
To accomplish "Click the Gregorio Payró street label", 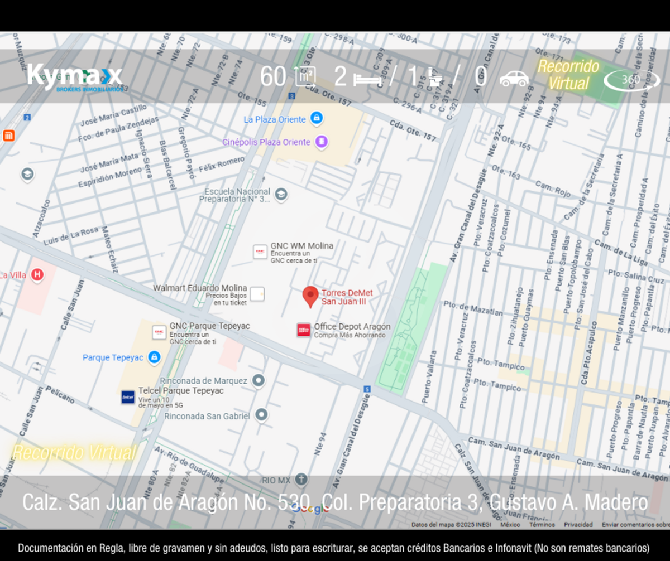I will pyautogui.click(x=187, y=153).
